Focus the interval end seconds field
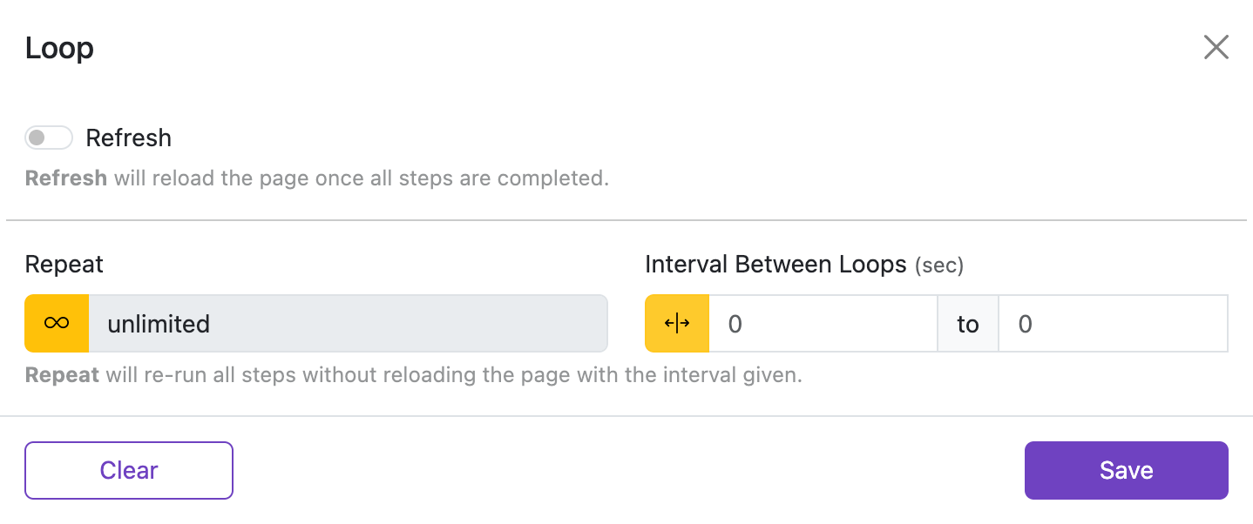This screenshot has width=1253, height=524. point(1112,324)
